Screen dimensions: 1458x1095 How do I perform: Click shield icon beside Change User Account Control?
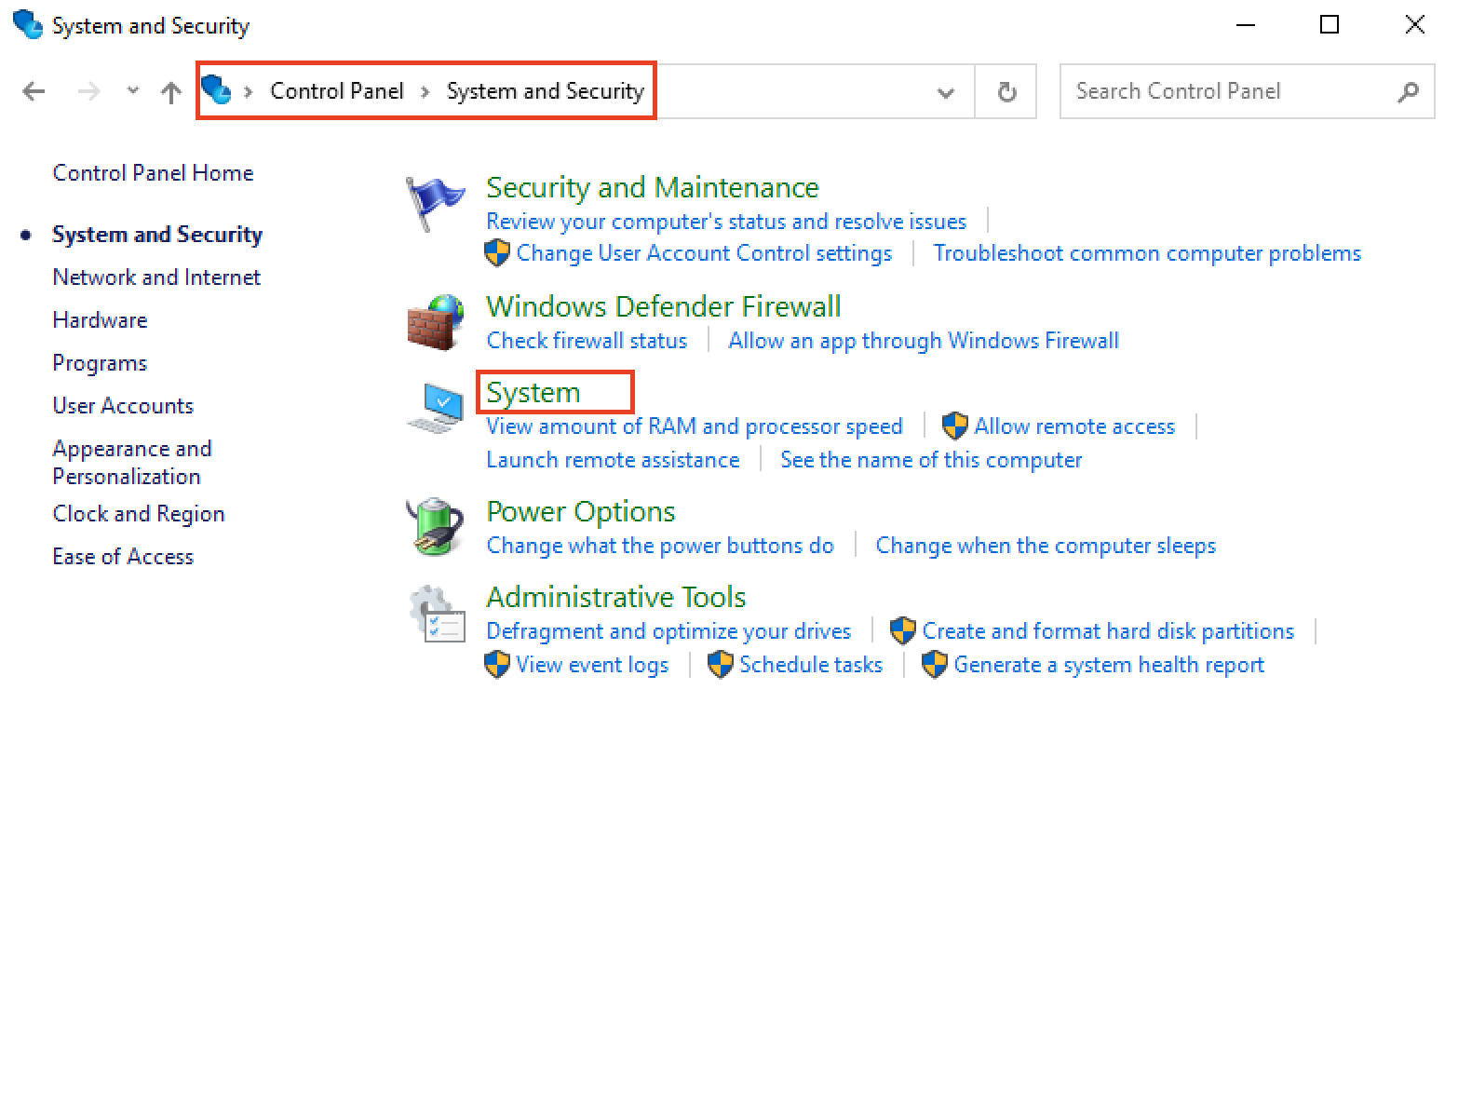click(497, 253)
